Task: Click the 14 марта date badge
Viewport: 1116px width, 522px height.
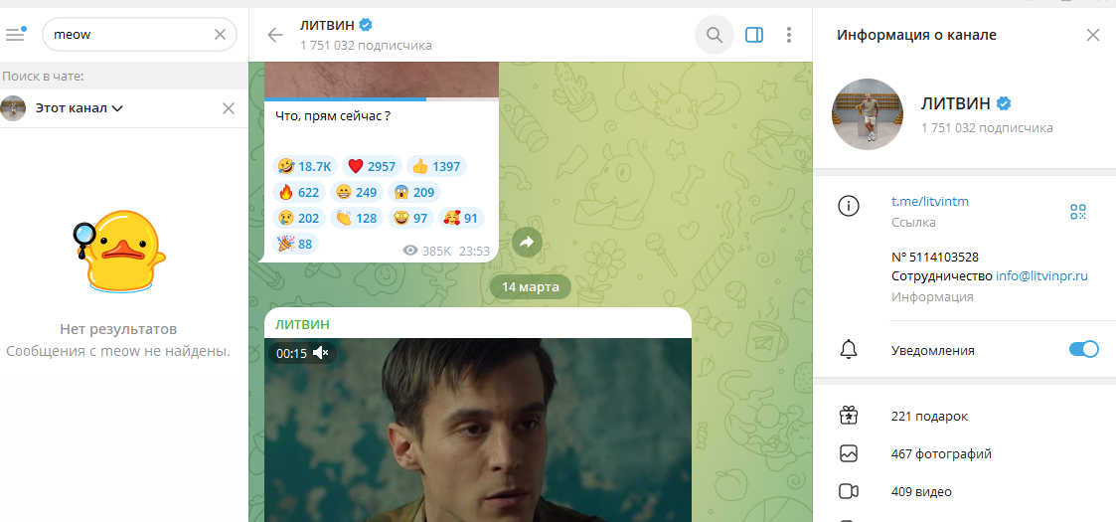Action: (x=531, y=287)
